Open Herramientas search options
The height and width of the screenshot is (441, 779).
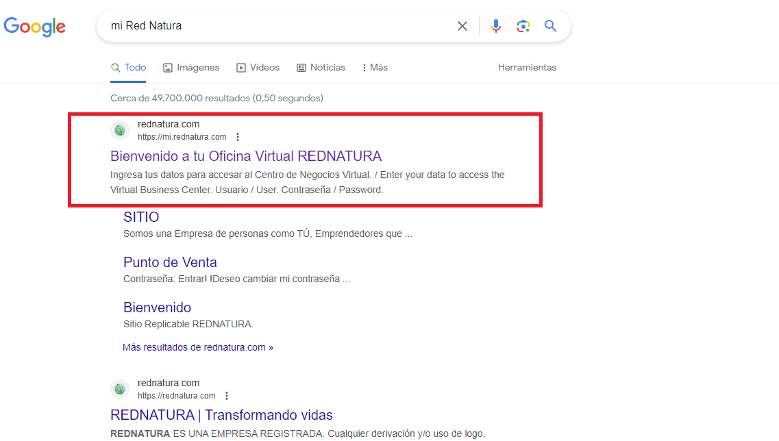pos(527,67)
